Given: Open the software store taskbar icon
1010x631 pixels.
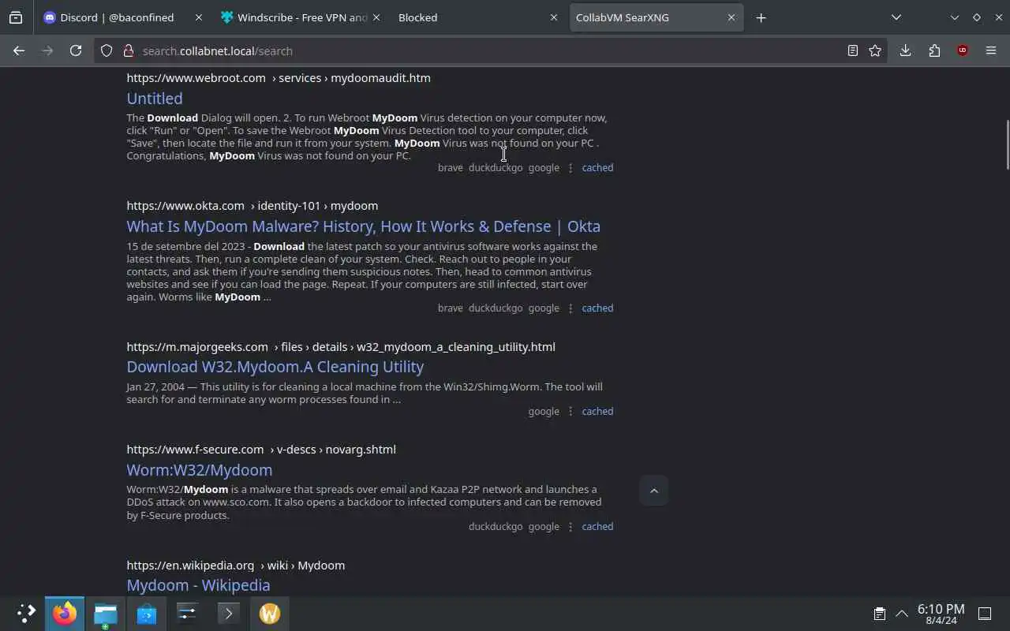Looking at the screenshot, I should 147,613.
